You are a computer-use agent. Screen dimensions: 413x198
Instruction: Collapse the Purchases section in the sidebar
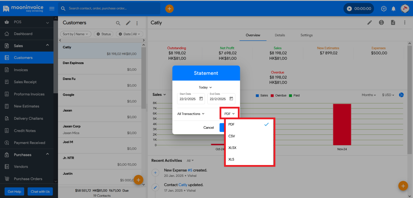48,154
